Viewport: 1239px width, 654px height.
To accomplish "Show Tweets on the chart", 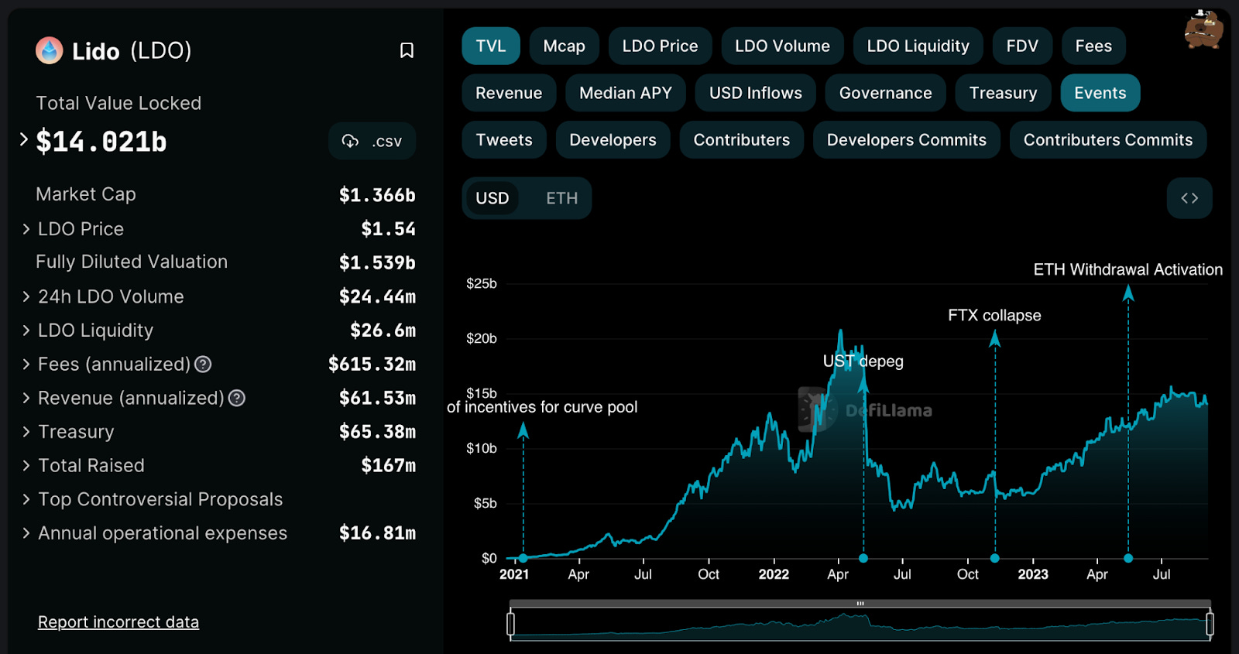I will 504,140.
